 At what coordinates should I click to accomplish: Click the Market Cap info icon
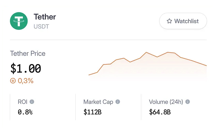pos(118,102)
